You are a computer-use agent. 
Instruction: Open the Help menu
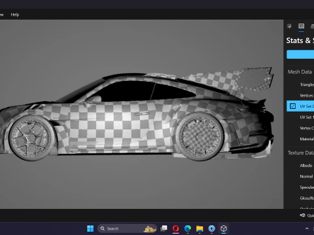pos(15,14)
